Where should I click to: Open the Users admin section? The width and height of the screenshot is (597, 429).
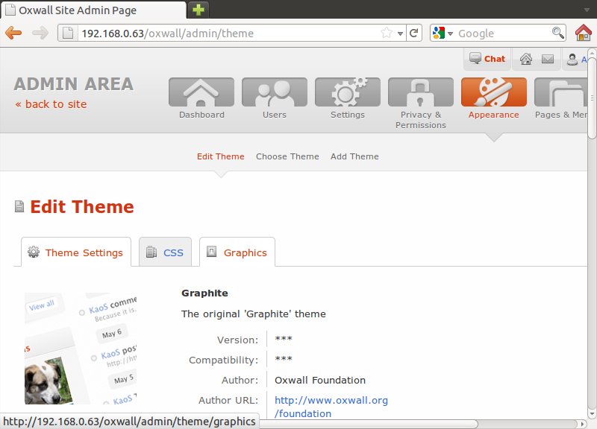(275, 98)
